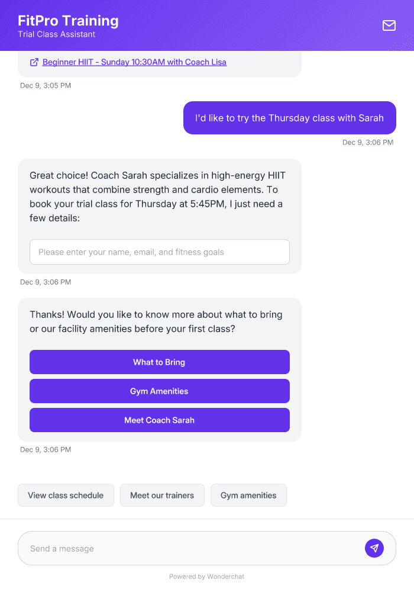Screen dimensions: 414x592
Task: Click the send message paper plane icon
Action: pos(374,548)
